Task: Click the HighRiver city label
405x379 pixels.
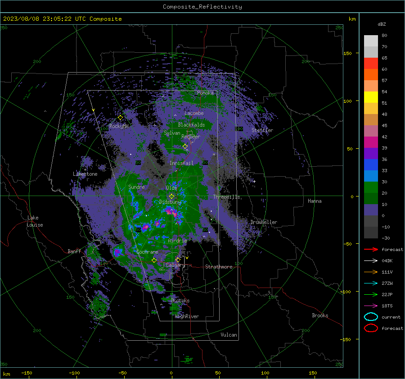Action: coord(187,317)
